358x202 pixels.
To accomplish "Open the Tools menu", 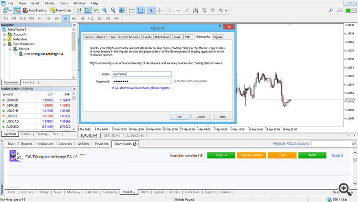I will pos(64,3).
